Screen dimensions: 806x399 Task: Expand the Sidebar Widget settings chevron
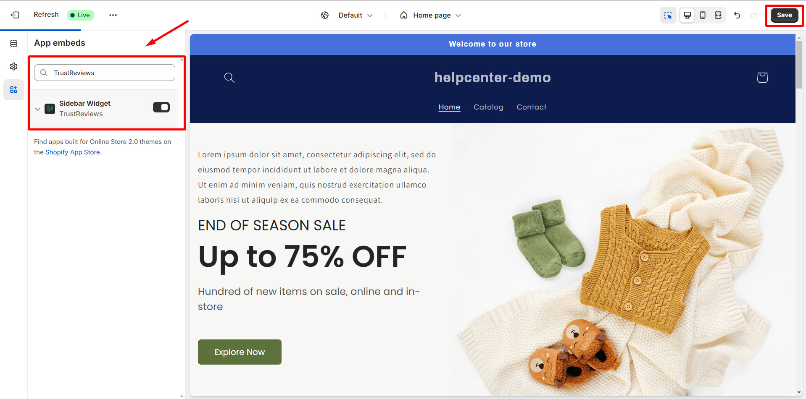[x=38, y=109]
